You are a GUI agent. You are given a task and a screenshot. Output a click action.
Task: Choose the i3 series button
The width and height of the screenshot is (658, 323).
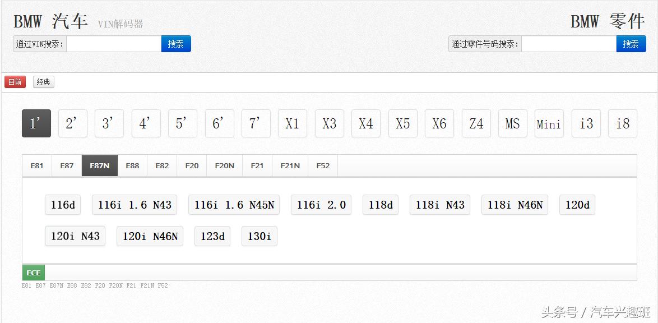coord(586,123)
